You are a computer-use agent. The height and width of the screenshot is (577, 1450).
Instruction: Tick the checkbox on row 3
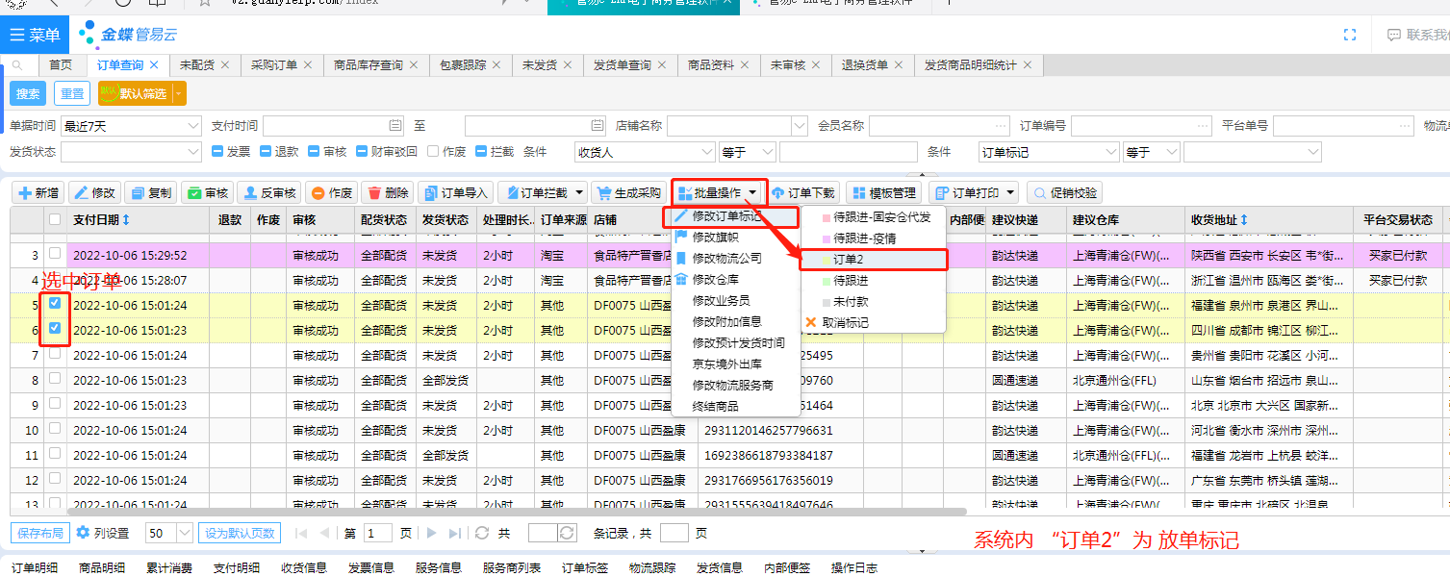click(x=55, y=254)
